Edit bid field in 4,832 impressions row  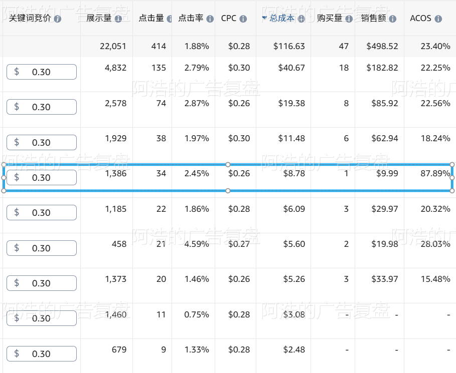pos(42,72)
